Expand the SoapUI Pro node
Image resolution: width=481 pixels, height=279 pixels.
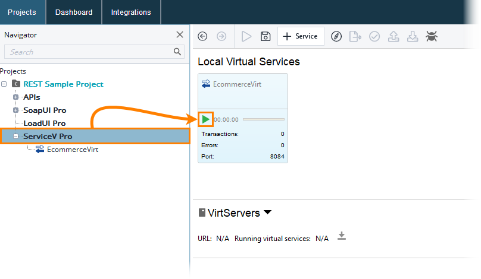(x=15, y=110)
